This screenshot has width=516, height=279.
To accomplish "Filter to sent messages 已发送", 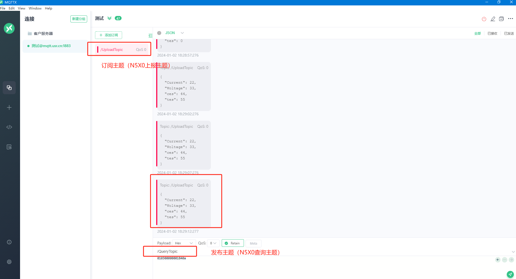I will 509,34.
